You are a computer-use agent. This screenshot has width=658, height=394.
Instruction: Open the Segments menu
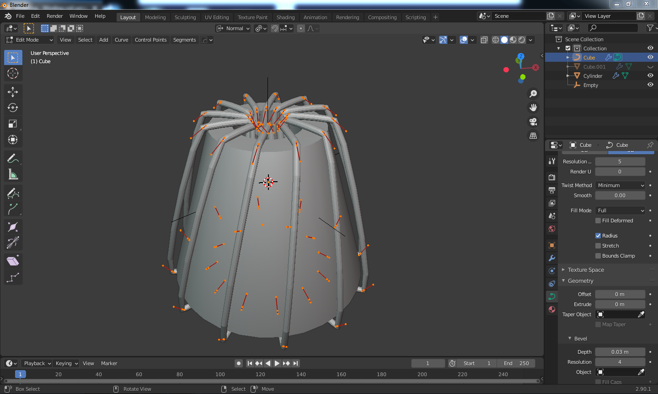pyautogui.click(x=184, y=40)
